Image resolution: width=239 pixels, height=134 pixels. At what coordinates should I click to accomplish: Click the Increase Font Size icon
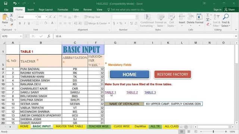[50, 17]
